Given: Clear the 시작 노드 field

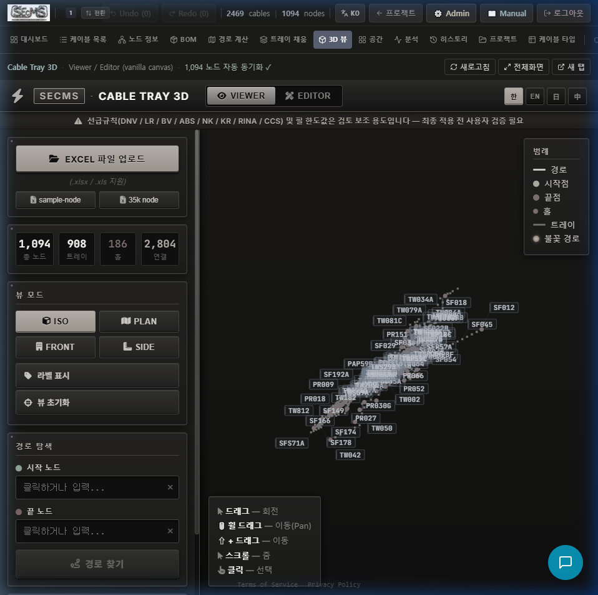Looking at the screenshot, I should (170, 487).
